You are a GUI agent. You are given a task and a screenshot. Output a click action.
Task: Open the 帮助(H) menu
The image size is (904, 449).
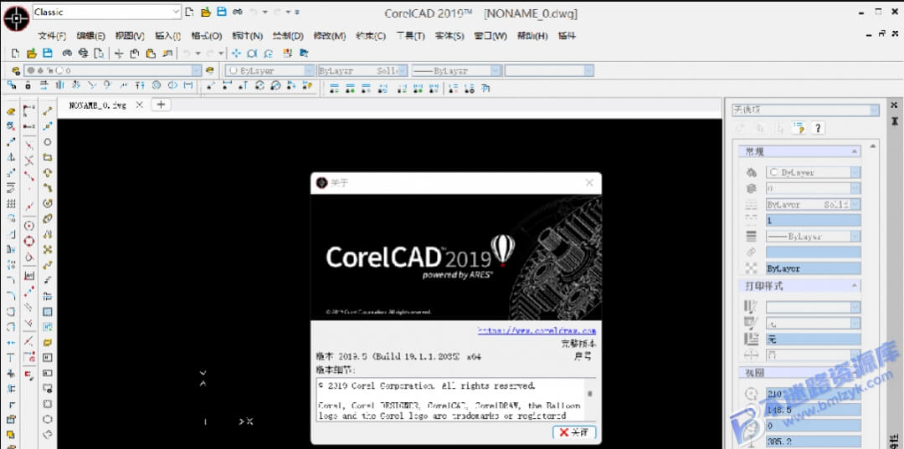pos(532,36)
